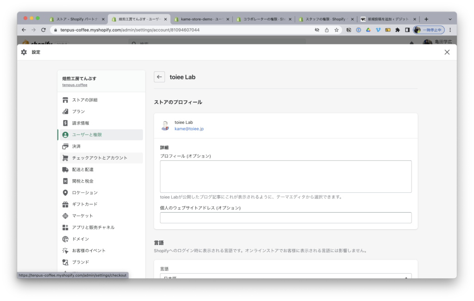Expand the tab search chevron
Screen dimensions: 474x301
tap(450, 19)
